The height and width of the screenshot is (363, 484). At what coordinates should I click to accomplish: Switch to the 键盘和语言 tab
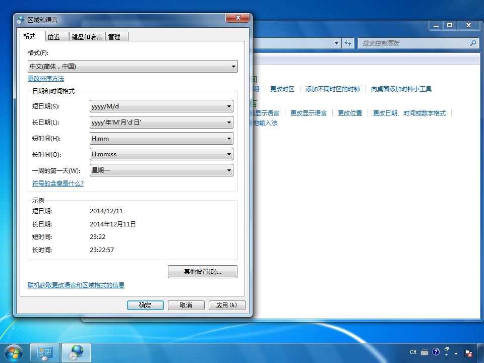click(x=87, y=37)
